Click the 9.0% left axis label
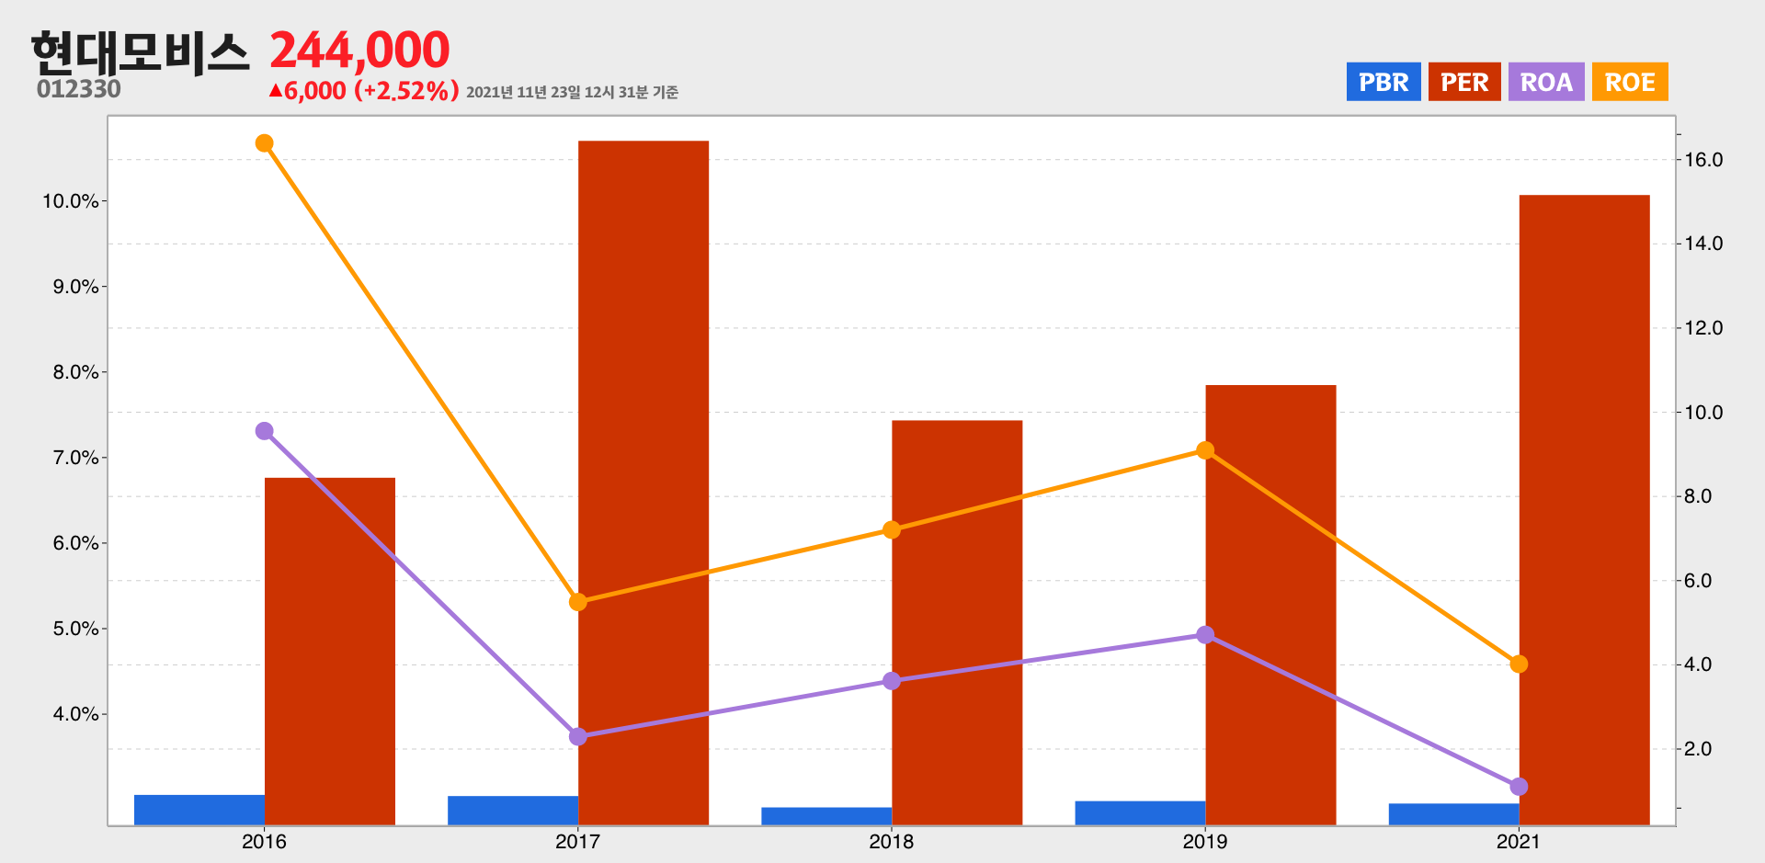1765x863 pixels. (75, 287)
